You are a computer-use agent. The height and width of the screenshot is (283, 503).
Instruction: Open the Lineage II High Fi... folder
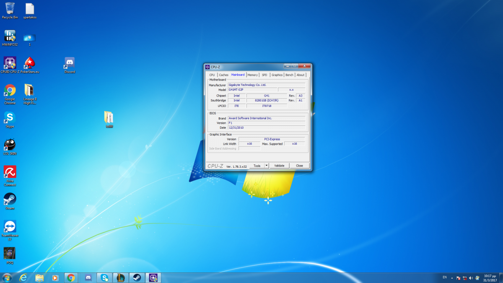[x=30, y=94]
